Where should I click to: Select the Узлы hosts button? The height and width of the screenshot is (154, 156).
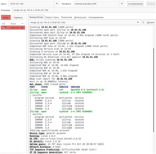[6, 17]
